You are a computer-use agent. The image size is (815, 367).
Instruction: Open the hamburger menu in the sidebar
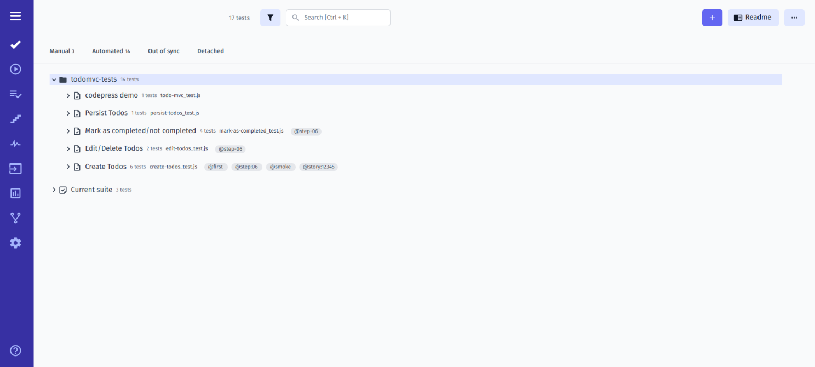15,15
